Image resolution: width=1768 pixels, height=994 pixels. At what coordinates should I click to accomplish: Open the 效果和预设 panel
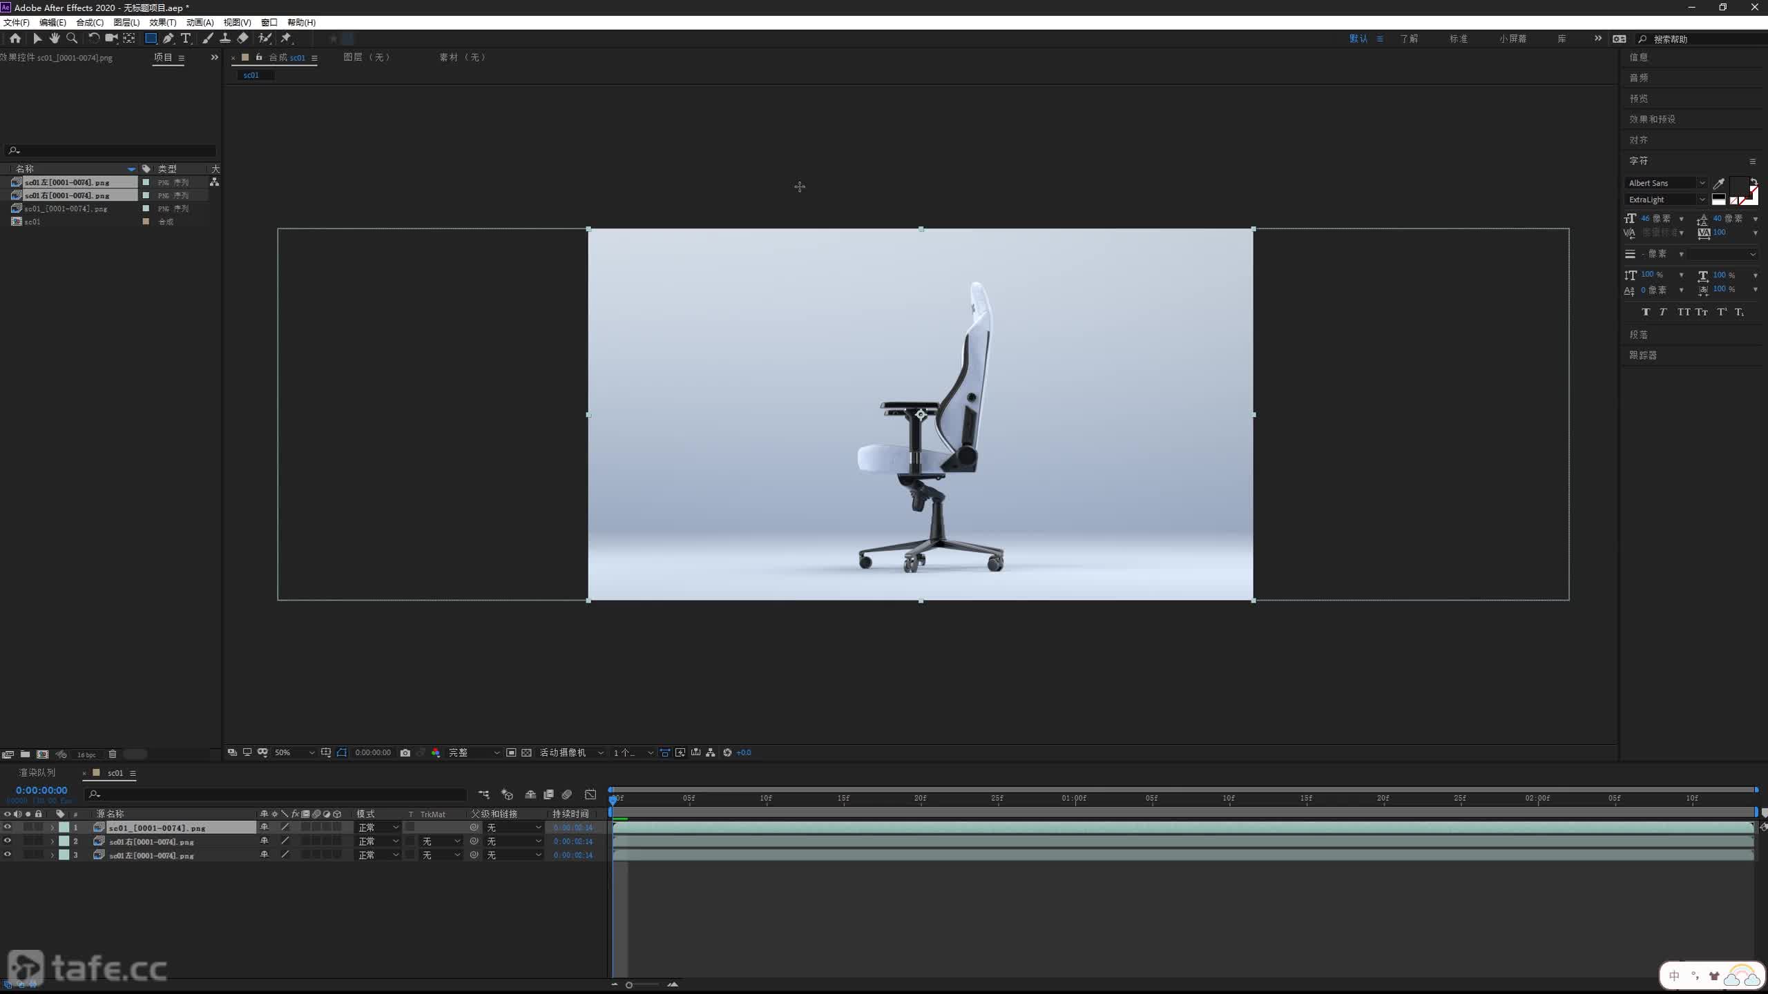point(1653,119)
